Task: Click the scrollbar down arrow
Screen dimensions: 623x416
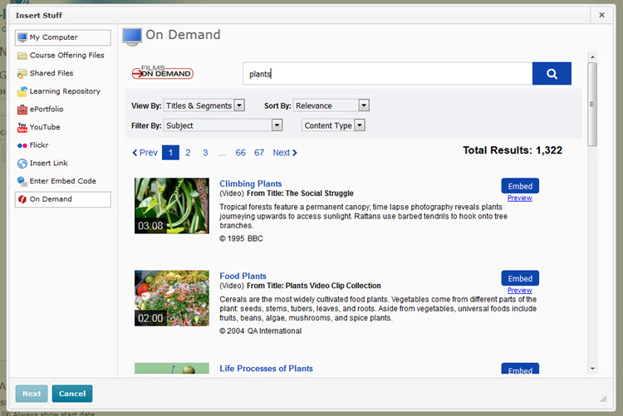Action: 592,369
